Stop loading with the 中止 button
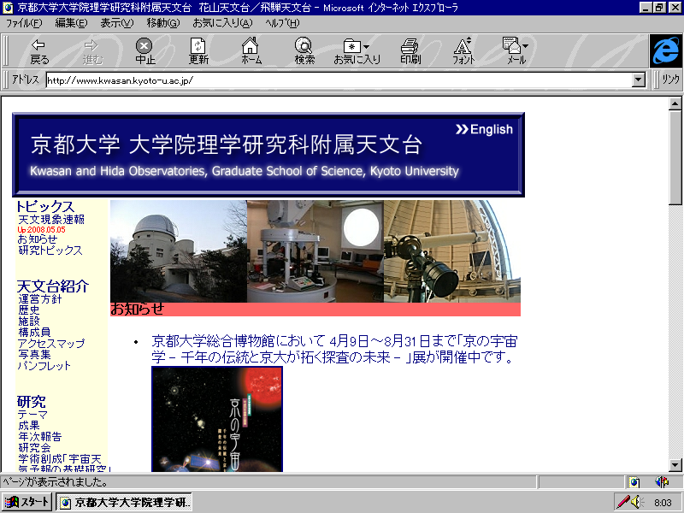 coord(144,51)
